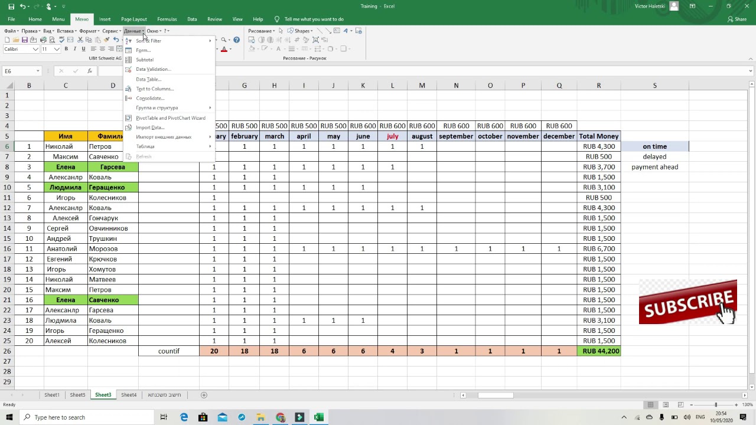Click the Chrome icon in taskbar
The height and width of the screenshot is (425, 756).
(280, 417)
